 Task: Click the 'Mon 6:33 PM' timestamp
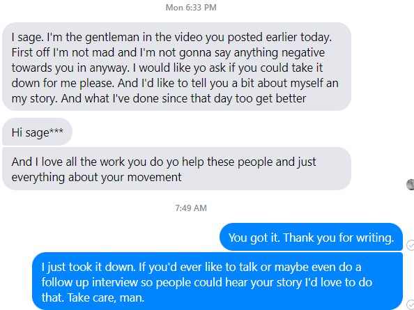click(191, 8)
